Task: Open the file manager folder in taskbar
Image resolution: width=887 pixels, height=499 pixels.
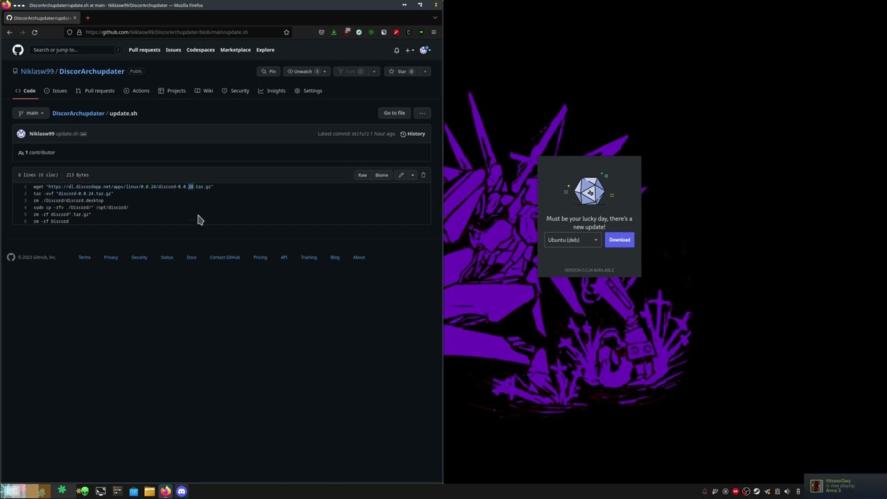Action: click(150, 491)
